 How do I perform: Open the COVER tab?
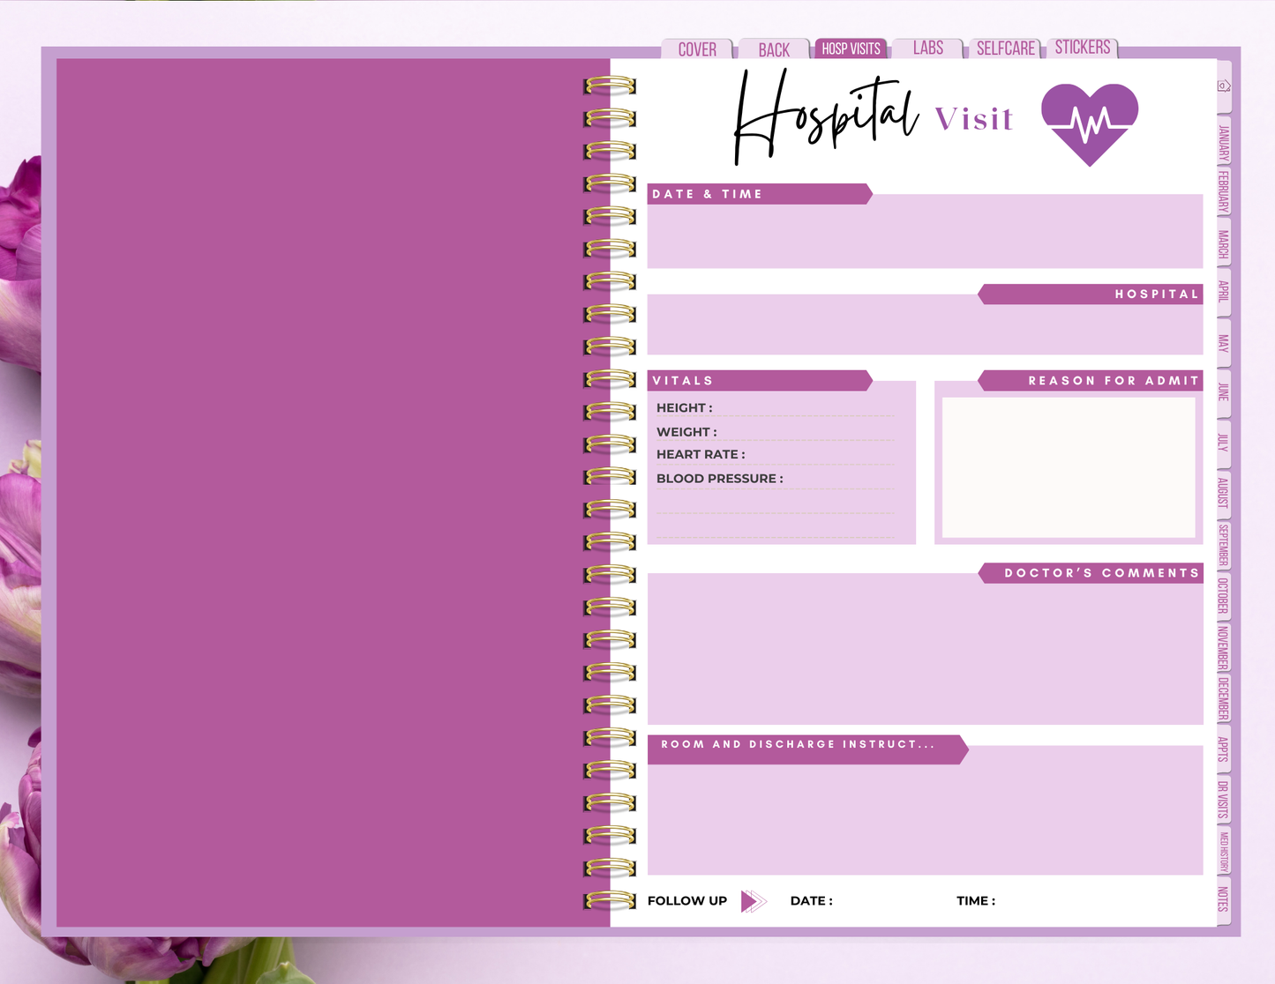[697, 49]
